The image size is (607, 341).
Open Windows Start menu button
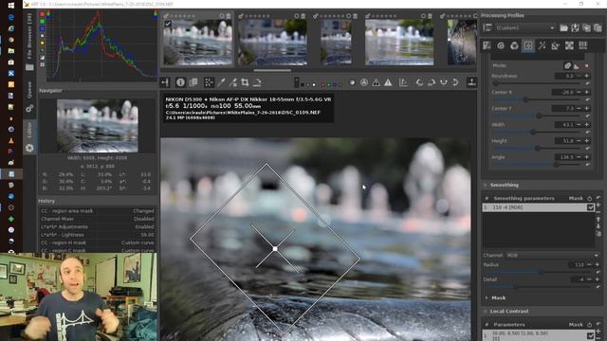pos(10,5)
